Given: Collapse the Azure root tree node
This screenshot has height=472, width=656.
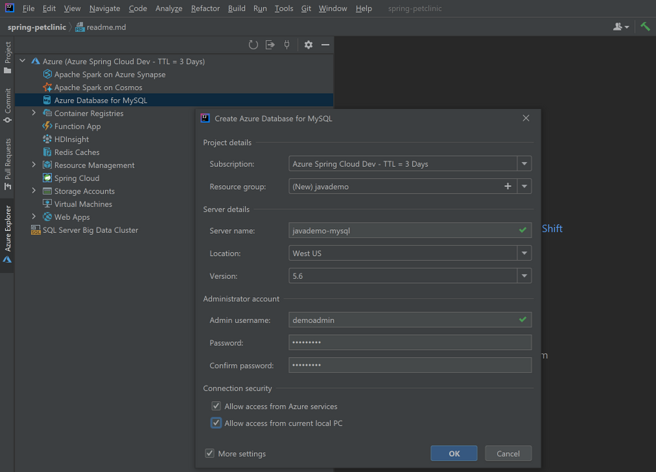Looking at the screenshot, I should pyautogui.click(x=22, y=61).
